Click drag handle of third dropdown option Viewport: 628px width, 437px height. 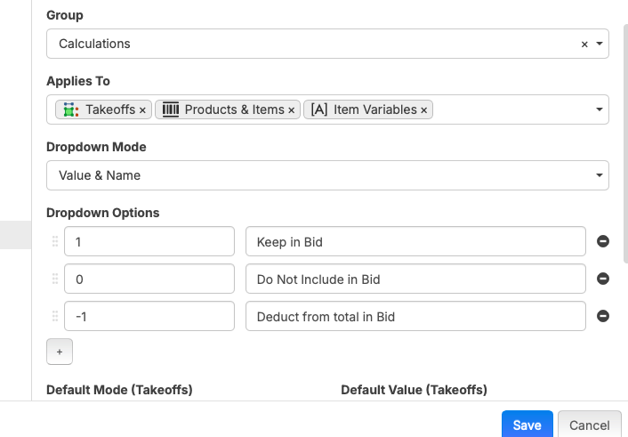[x=55, y=316]
